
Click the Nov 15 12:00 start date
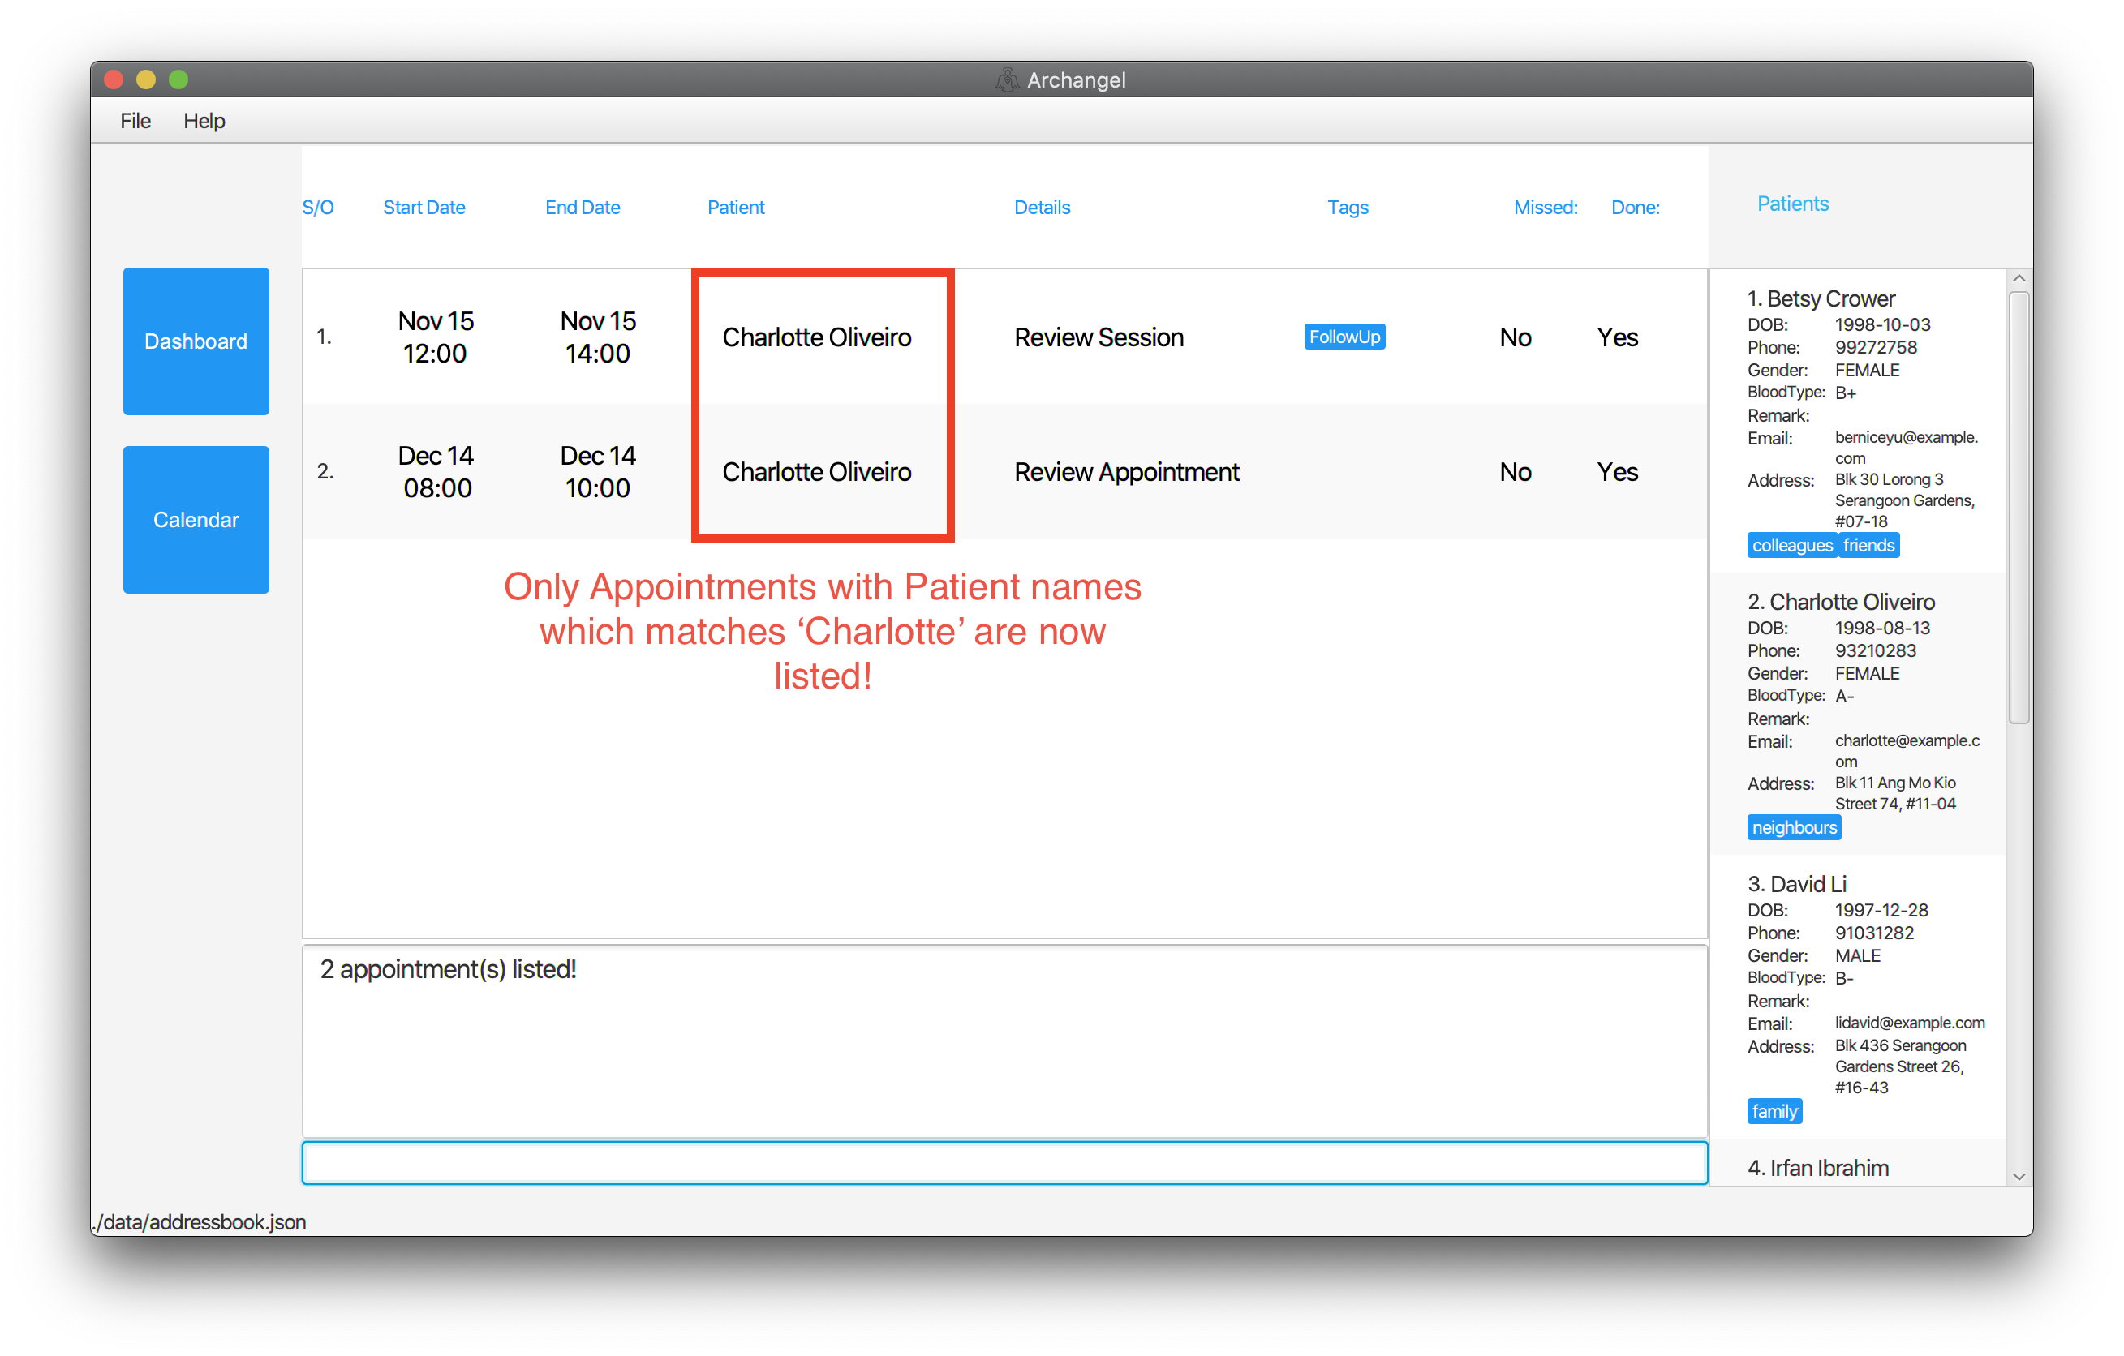435,337
